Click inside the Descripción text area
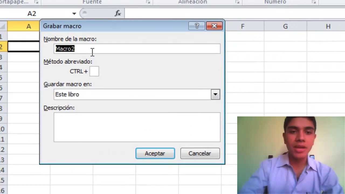 click(x=137, y=127)
